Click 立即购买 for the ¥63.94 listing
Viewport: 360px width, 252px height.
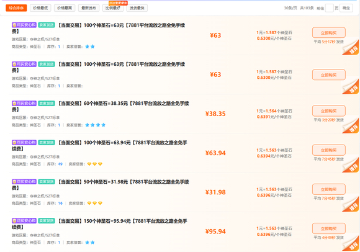pyautogui.click(x=328, y=150)
